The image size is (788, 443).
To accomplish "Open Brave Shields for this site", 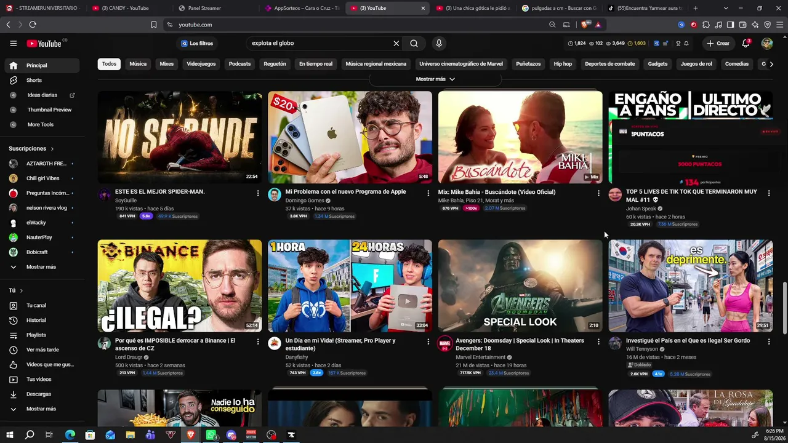I will point(585,25).
